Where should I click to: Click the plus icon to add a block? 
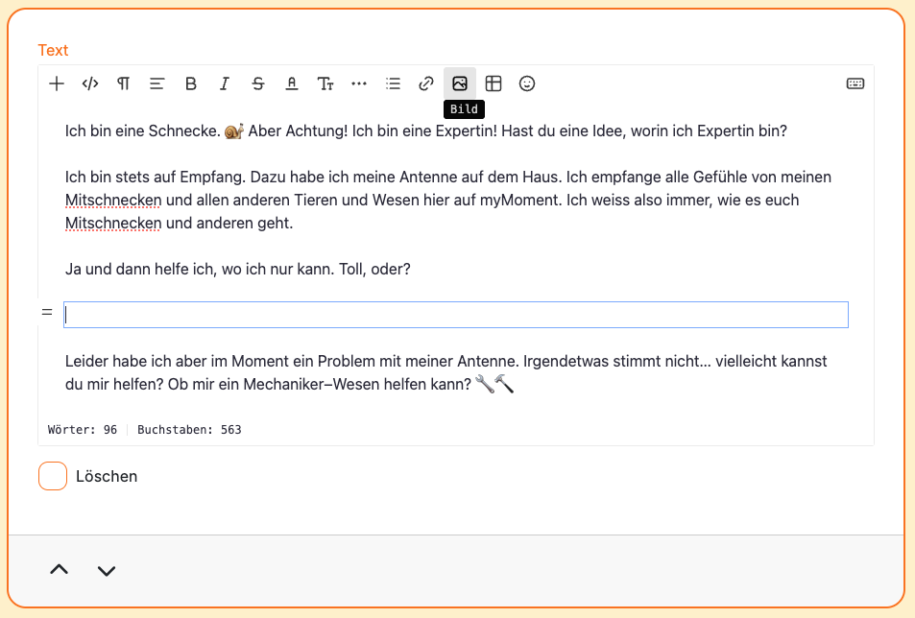57,83
